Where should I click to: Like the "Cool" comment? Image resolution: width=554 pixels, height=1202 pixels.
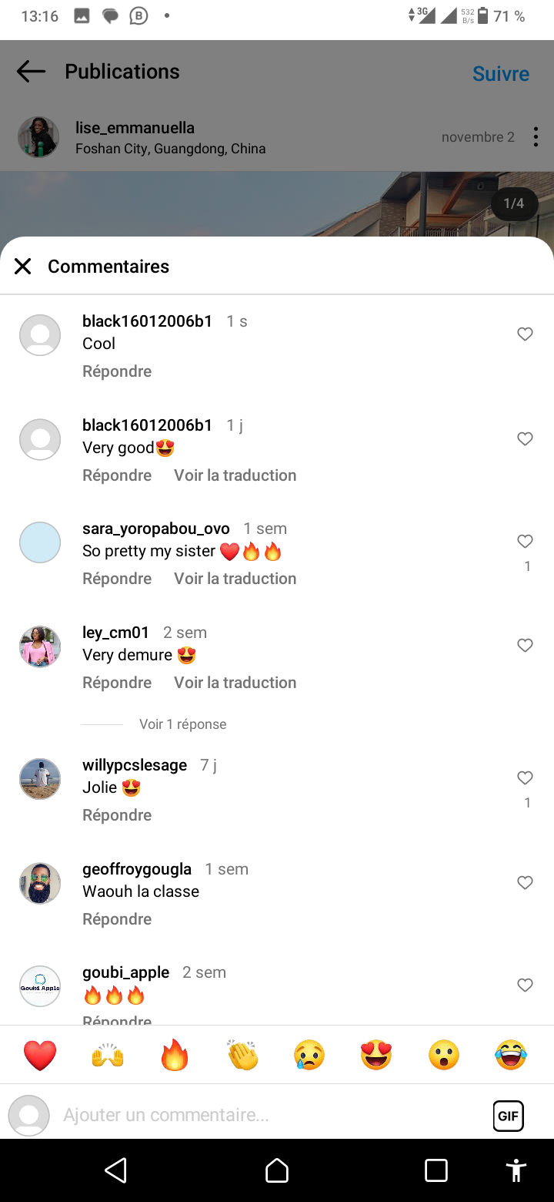[525, 334]
